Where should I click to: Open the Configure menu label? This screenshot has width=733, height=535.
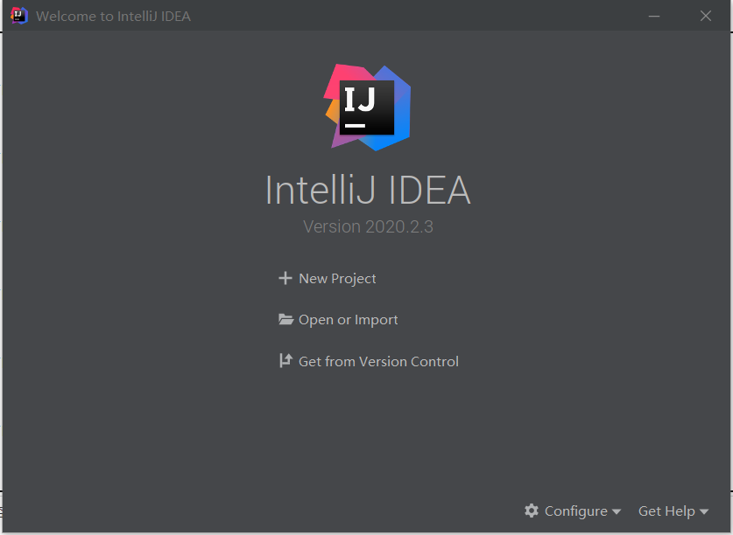coord(575,511)
